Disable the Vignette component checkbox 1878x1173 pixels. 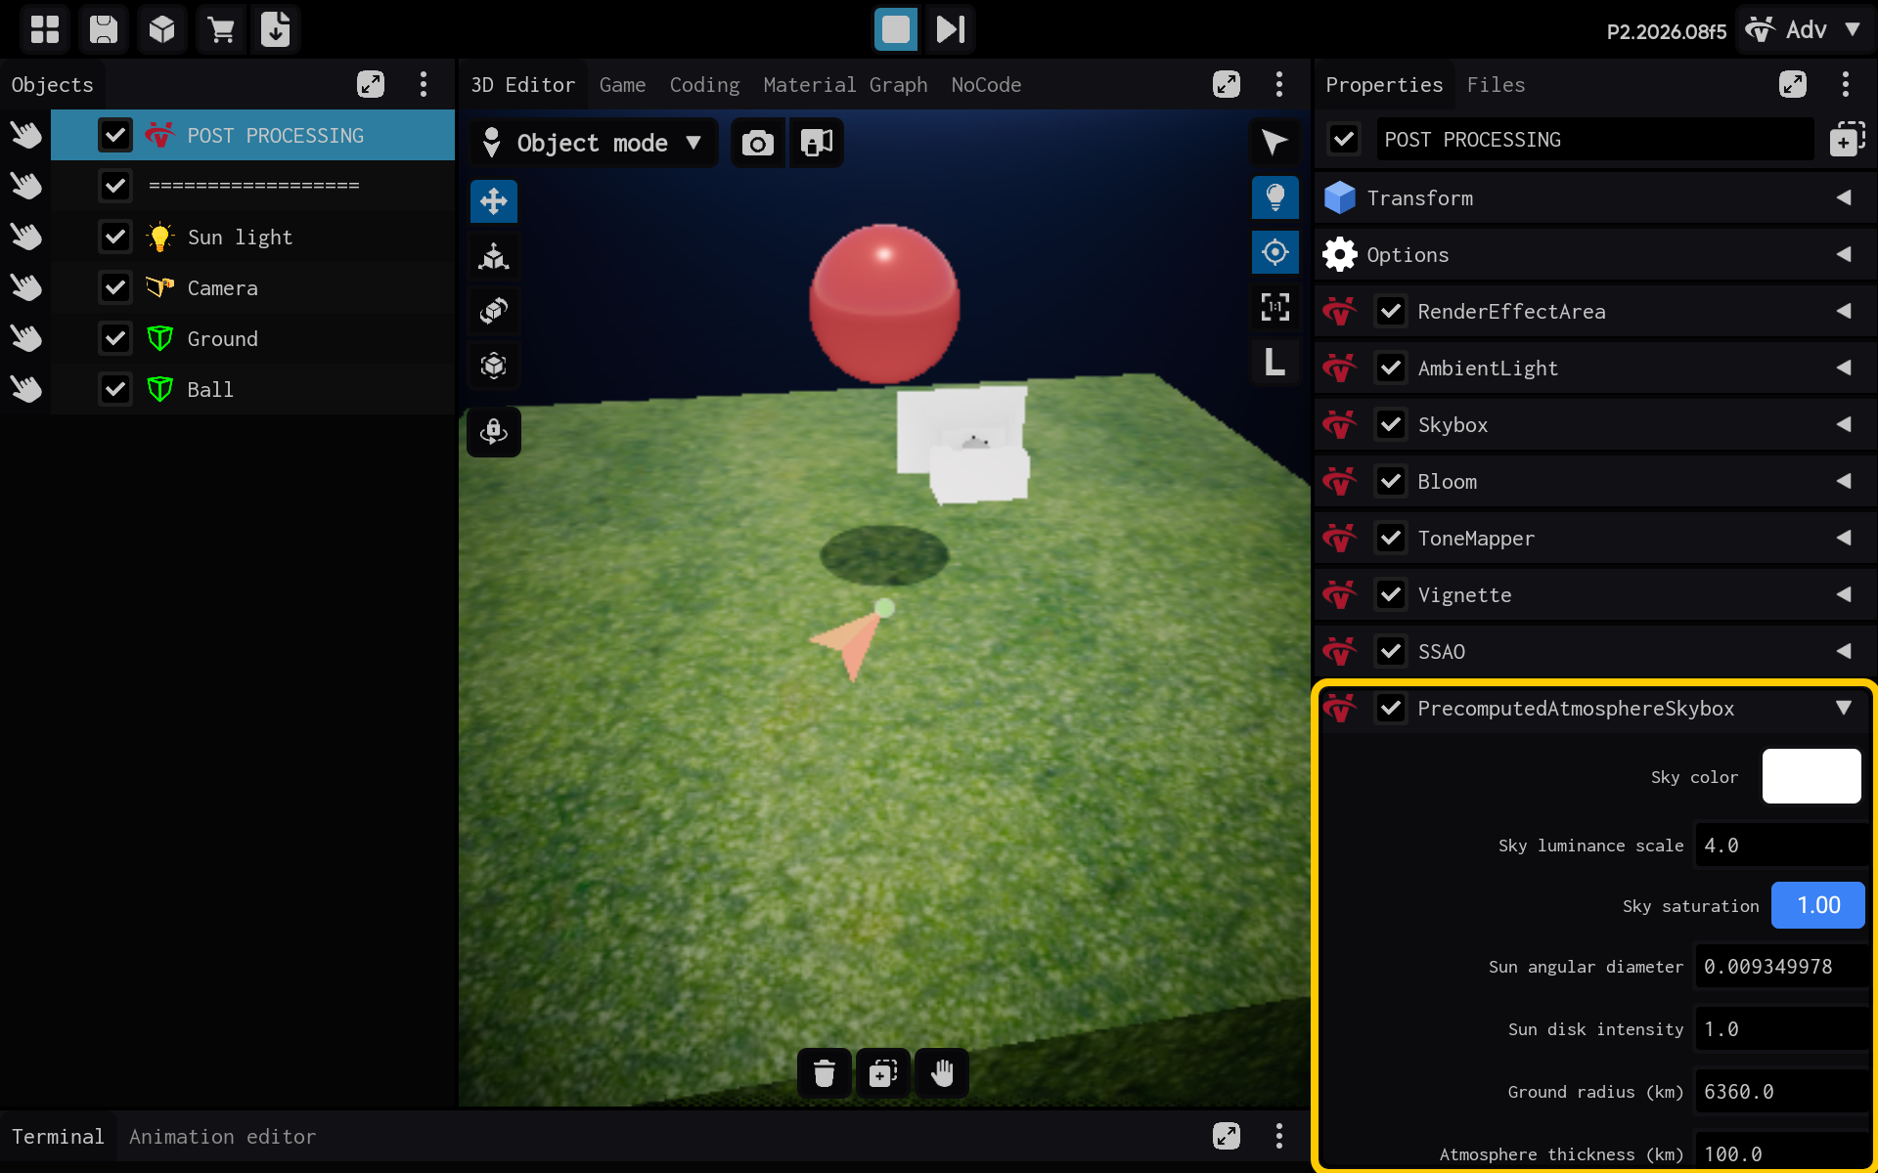click(x=1391, y=594)
